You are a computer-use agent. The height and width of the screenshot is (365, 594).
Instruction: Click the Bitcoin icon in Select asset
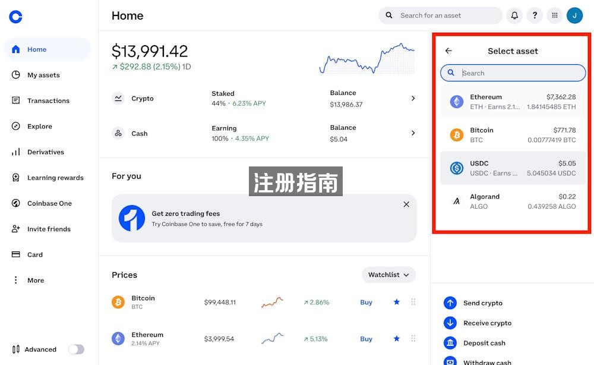pos(456,135)
